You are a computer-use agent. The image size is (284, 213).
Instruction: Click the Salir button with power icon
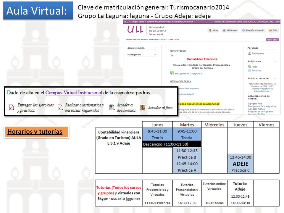click(273, 30)
